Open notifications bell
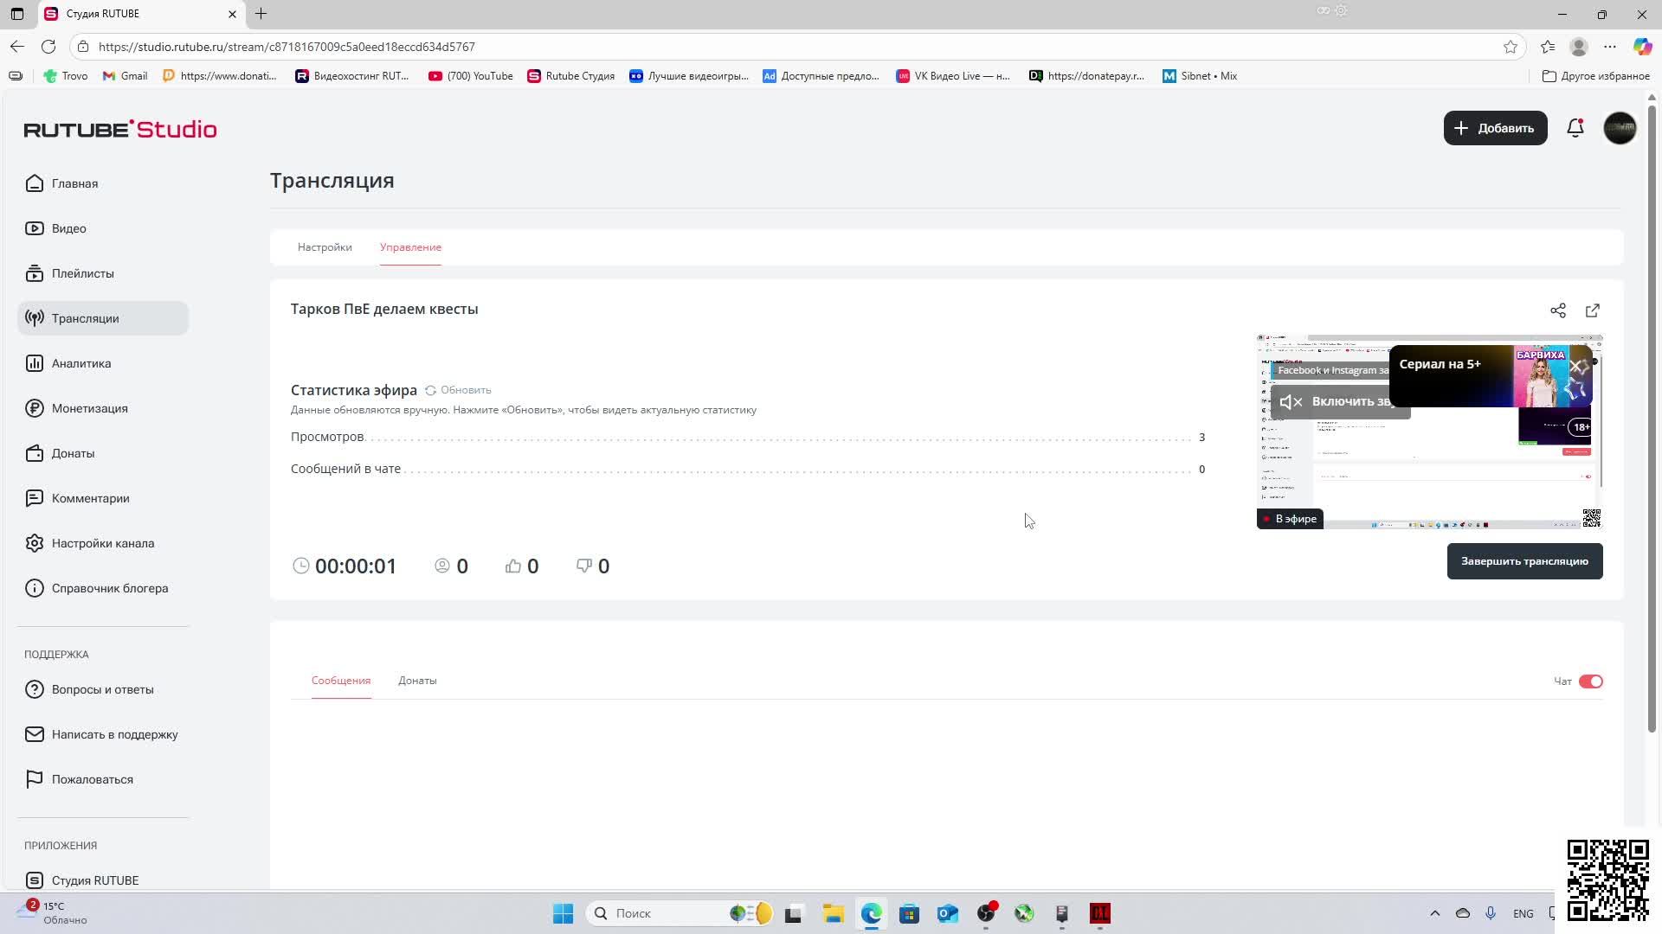This screenshot has width=1662, height=934. coord(1575,128)
